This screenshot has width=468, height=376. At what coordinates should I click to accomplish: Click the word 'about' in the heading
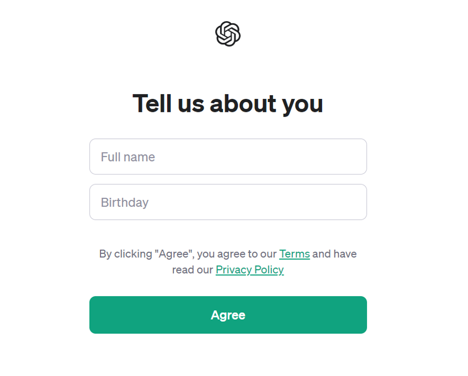click(243, 104)
